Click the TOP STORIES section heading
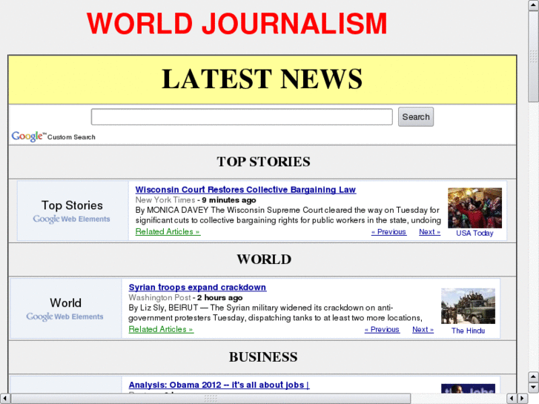 (263, 162)
